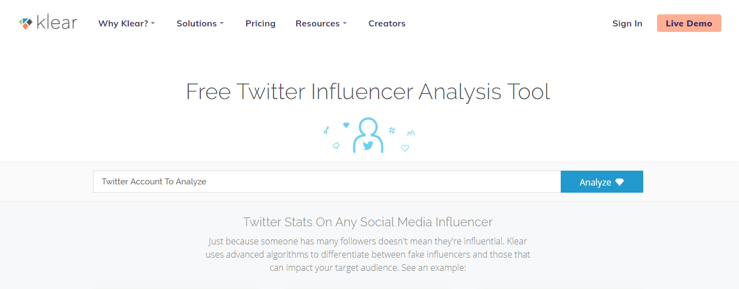Image resolution: width=739 pixels, height=289 pixels.
Task: Click the Twitter Stats On Any Social Media Influencer subheading
Action: [x=368, y=222]
